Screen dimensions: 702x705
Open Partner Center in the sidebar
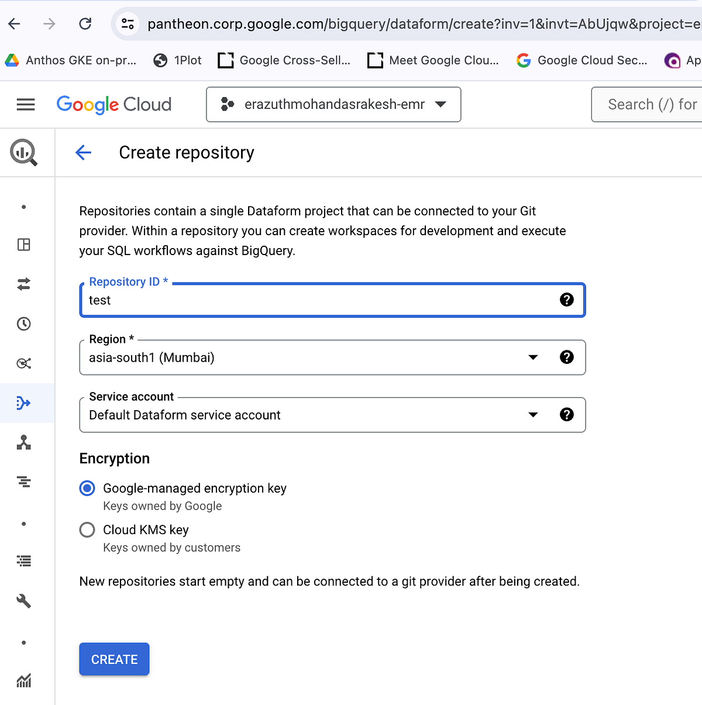point(23,443)
